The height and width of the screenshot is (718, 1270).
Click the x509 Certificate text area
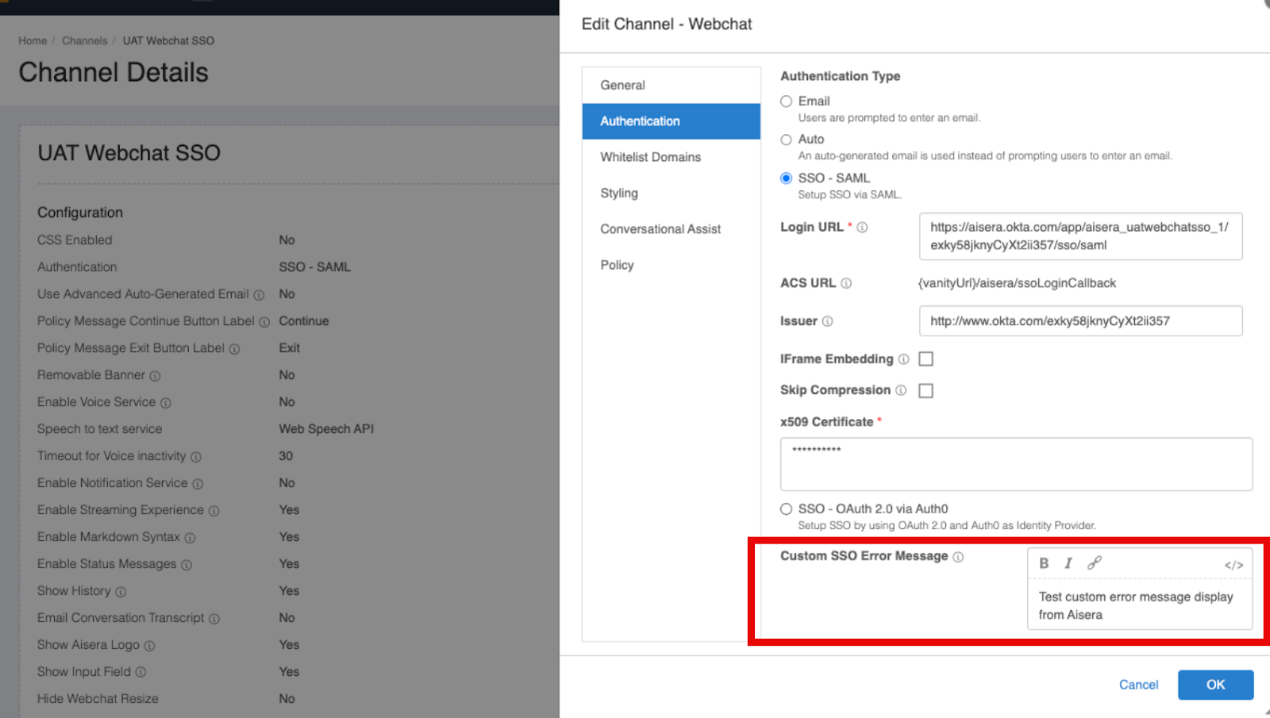(1016, 464)
